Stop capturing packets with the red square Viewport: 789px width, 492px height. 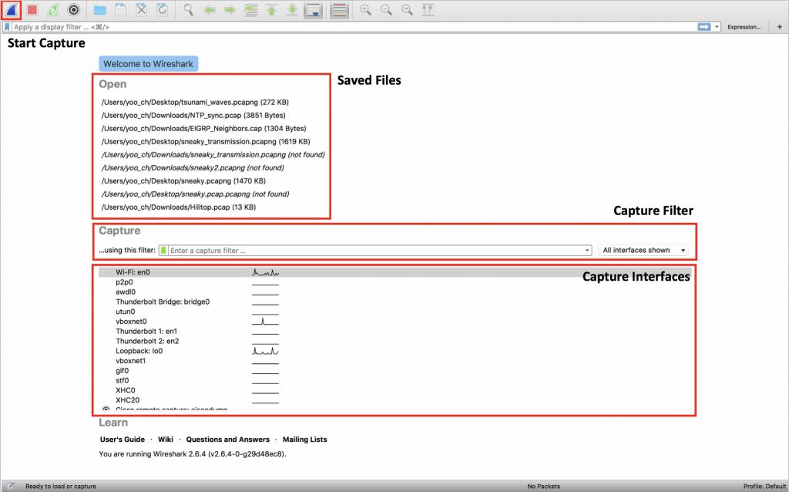click(32, 9)
